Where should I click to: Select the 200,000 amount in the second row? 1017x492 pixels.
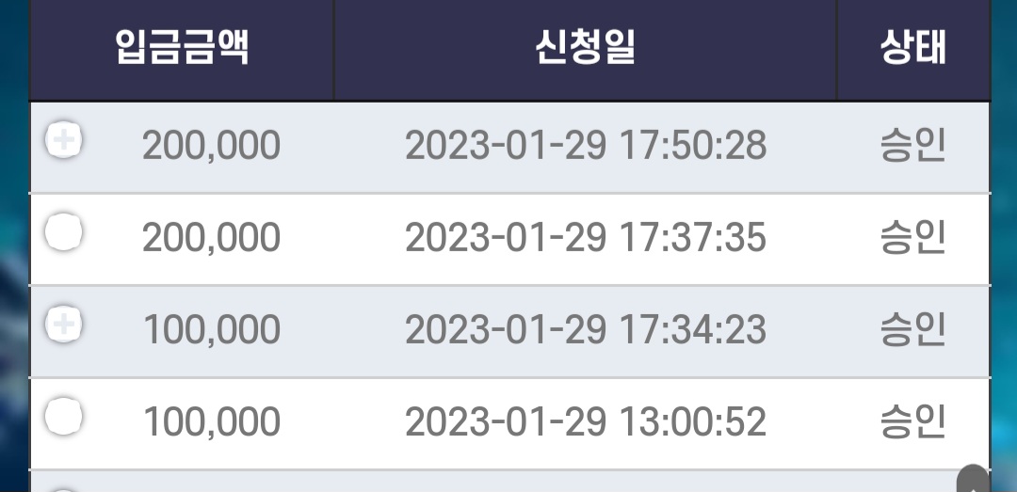tap(212, 237)
